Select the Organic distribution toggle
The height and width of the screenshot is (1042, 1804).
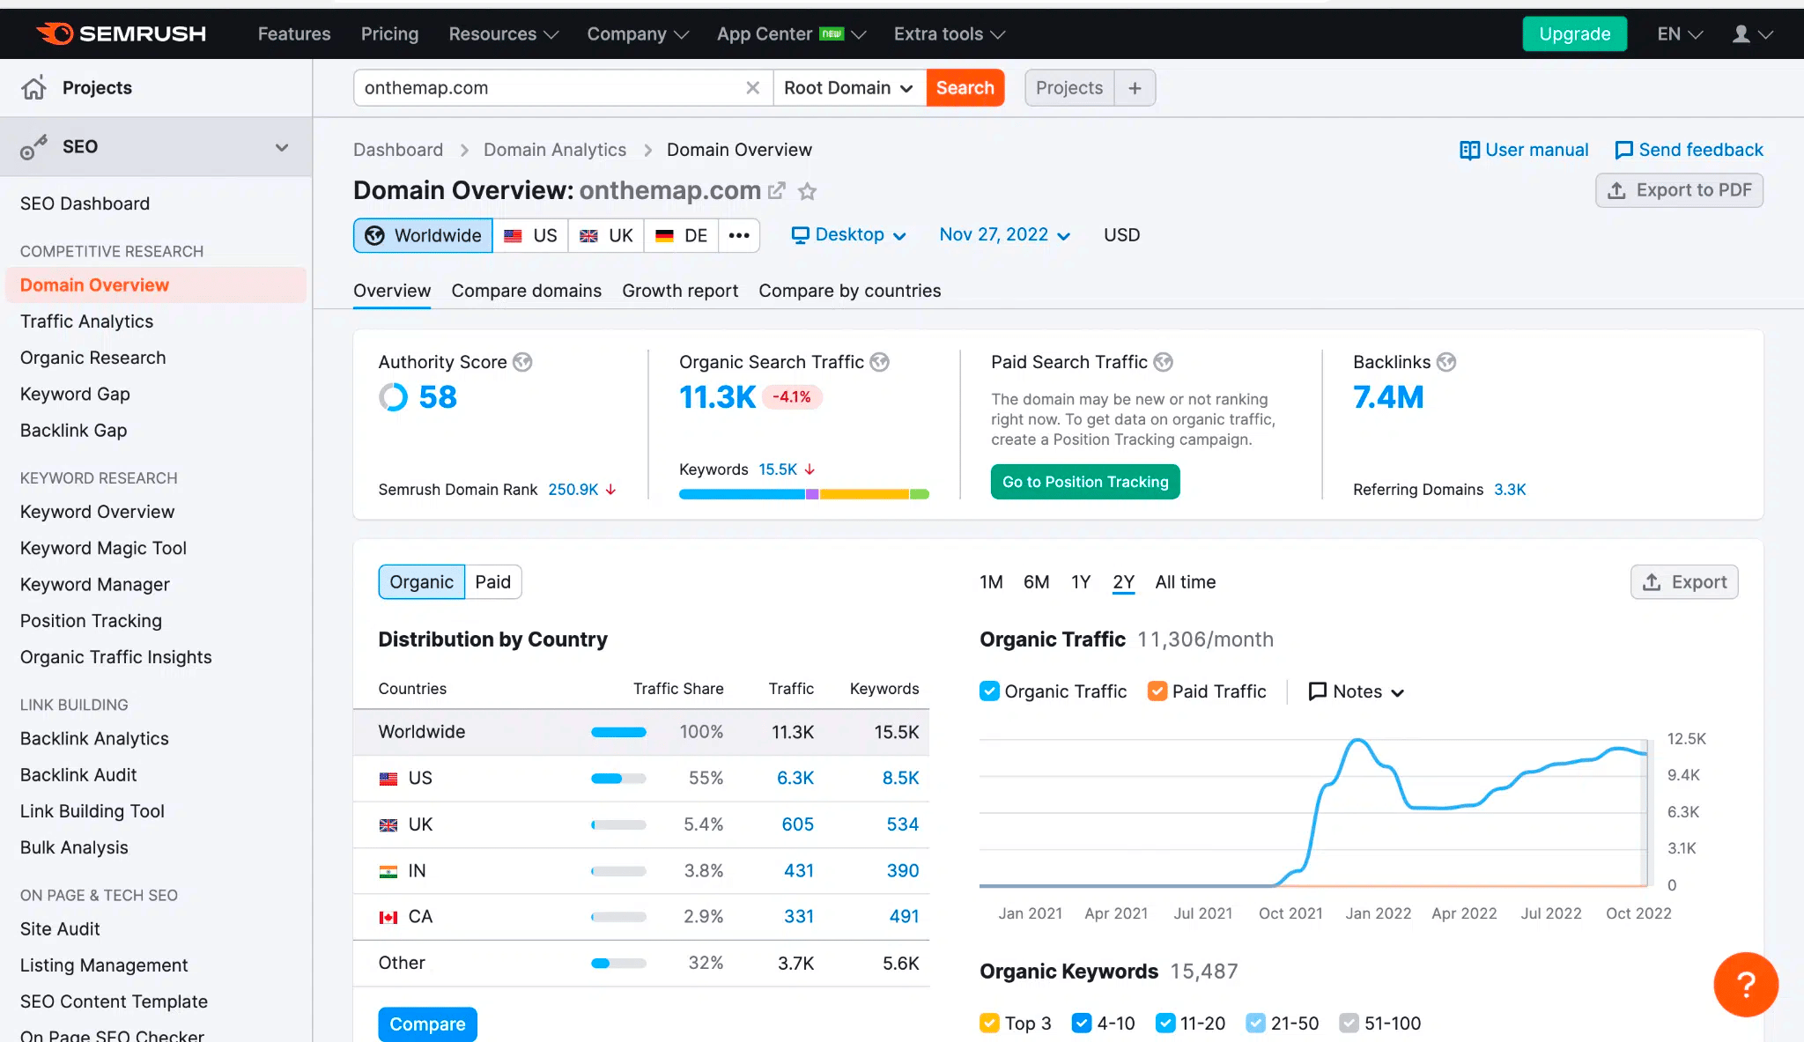[x=422, y=582]
